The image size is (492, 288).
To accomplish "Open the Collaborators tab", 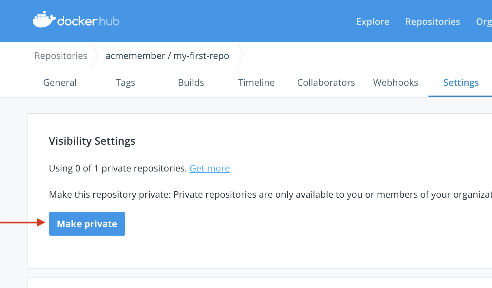I will pyautogui.click(x=326, y=82).
